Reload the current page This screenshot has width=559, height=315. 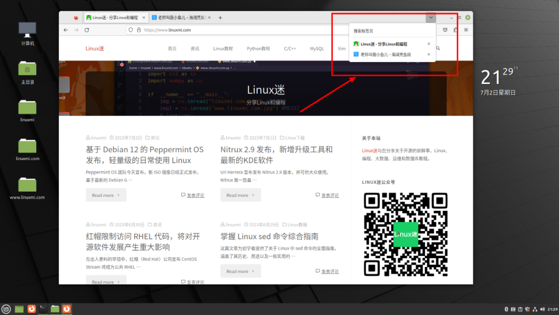coord(86,30)
